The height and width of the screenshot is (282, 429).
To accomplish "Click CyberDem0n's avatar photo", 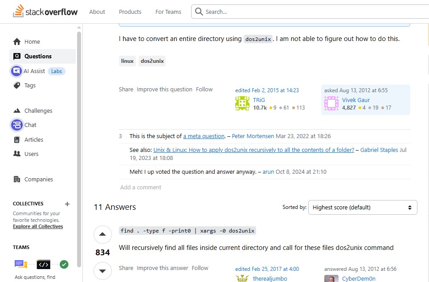I will (x=331, y=278).
